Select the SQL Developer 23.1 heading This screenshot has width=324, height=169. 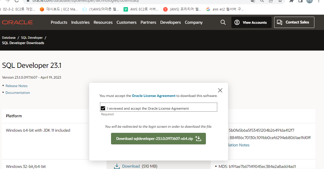32,65
